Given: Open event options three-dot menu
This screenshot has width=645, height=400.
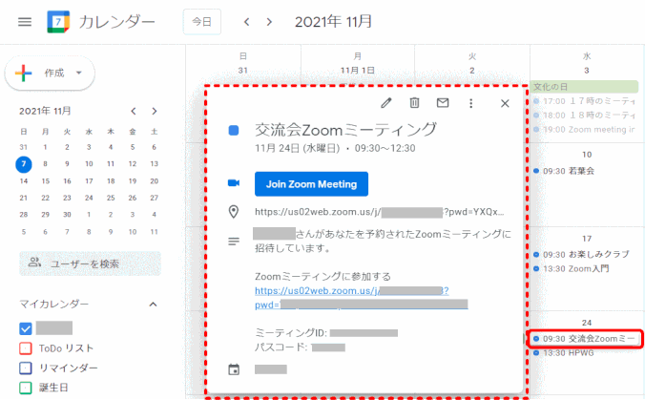Looking at the screenshot, I should tap(471, 103).
